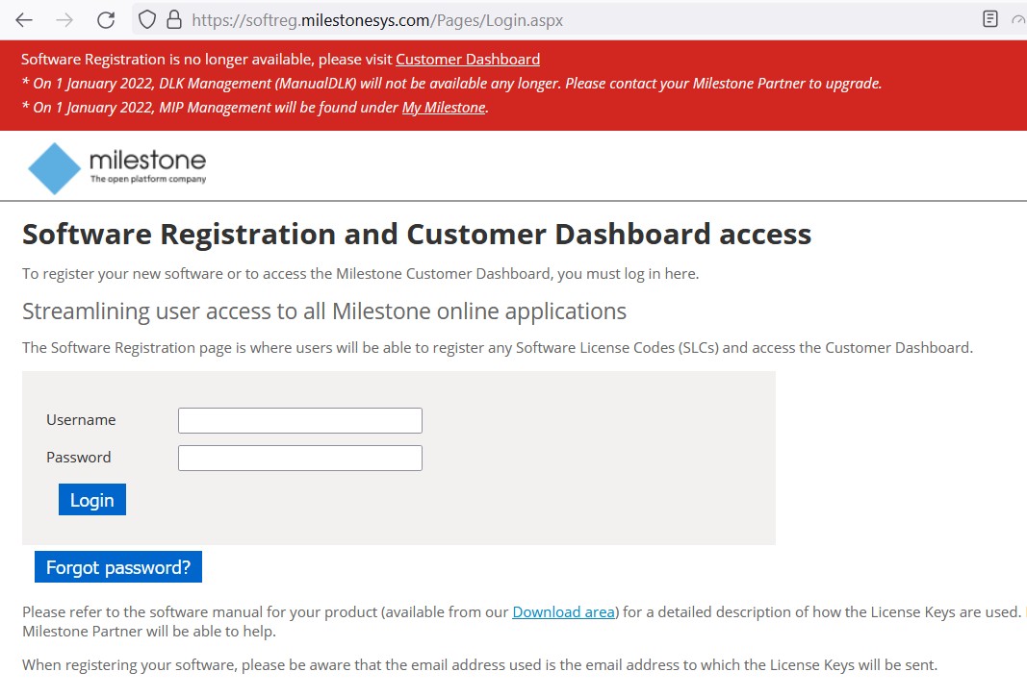Click the Forgot password? button

click(x=117, y=567)
